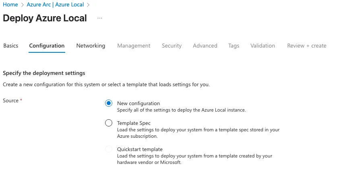Open the ellipsis more options menu
Viewport: 353px width, 172px height.
pyautogui.click(x=100, y=18)
